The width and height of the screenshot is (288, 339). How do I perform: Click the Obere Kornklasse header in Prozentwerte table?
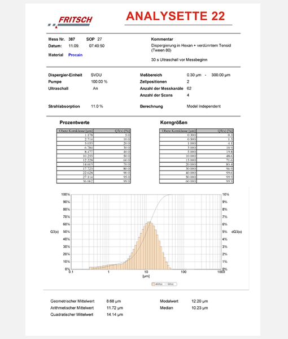(x=75, y=131)
